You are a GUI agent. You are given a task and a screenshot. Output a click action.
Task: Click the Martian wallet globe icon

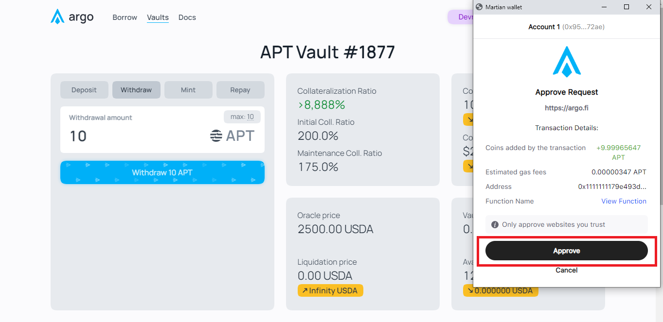click(479, 7)
